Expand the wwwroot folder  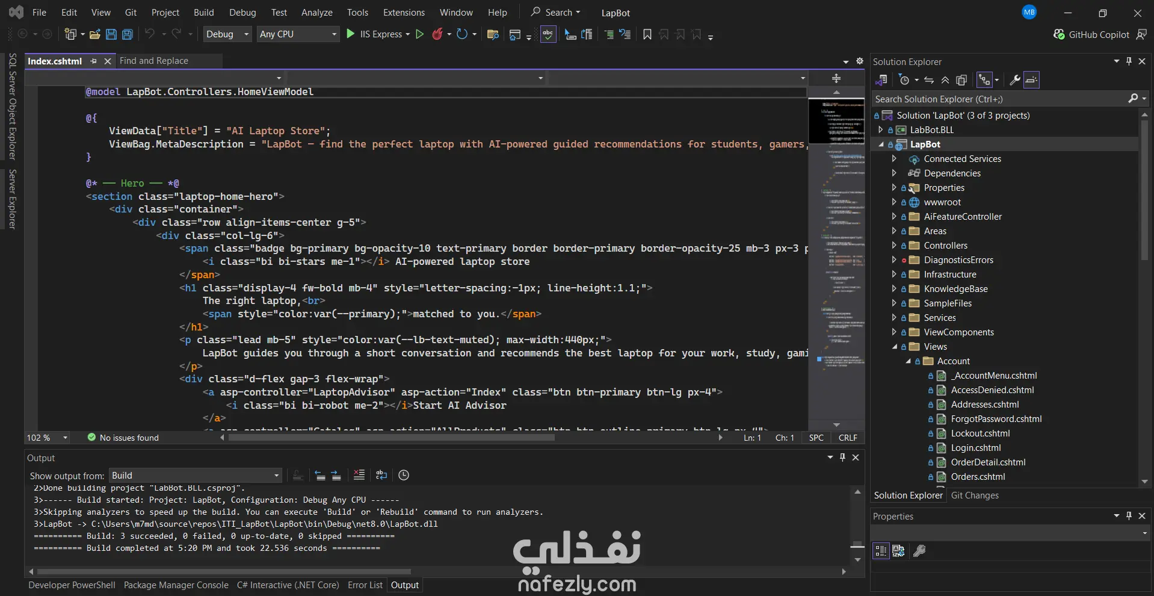[x=894, y=202]
